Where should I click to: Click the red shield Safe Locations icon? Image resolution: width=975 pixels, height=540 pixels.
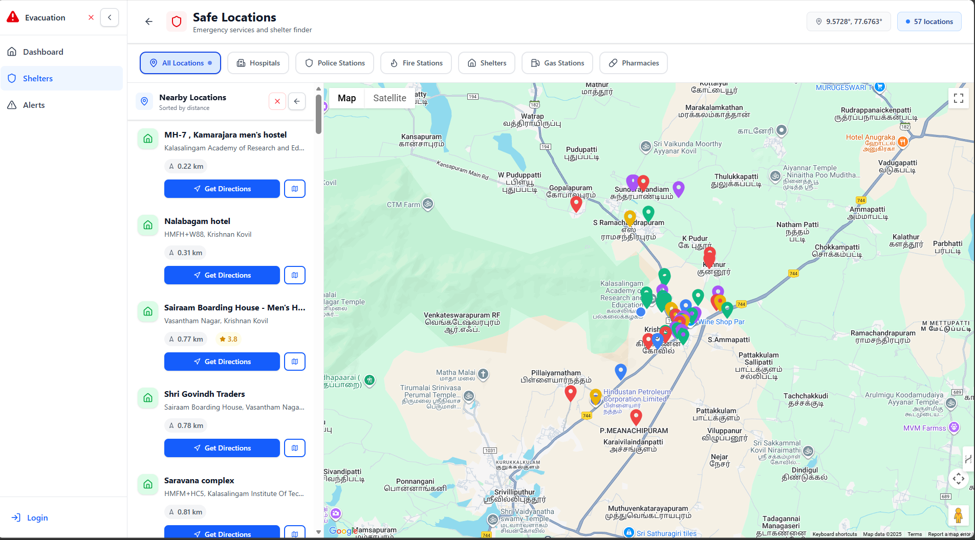[x=177, y=21]
